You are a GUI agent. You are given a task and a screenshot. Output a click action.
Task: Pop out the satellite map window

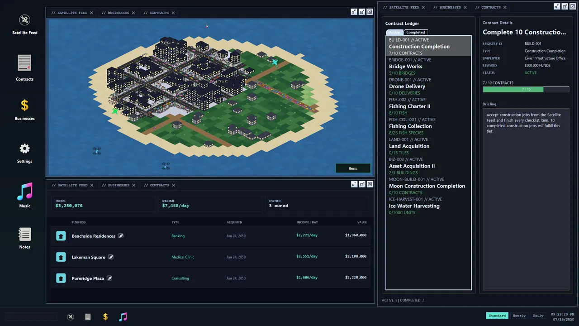(x=362, y=12)
